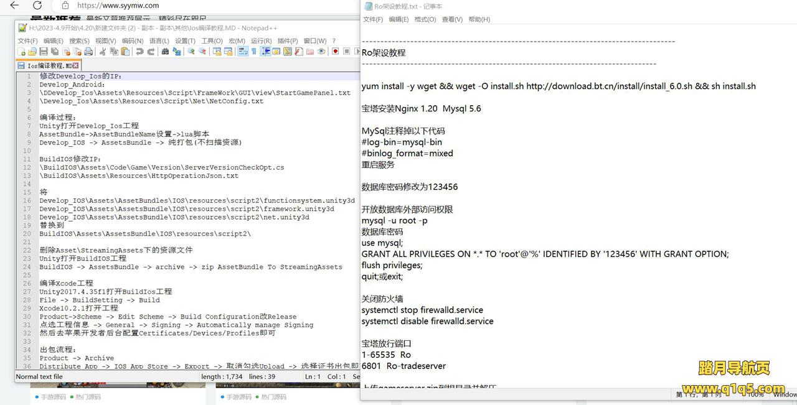797x405 pixels.
Task: Open the 编码(N) menu in Notepad++
Action: point(132,41)
